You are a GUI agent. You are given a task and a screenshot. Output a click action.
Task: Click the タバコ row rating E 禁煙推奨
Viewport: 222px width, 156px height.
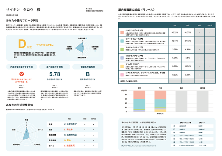coord(69,146)
